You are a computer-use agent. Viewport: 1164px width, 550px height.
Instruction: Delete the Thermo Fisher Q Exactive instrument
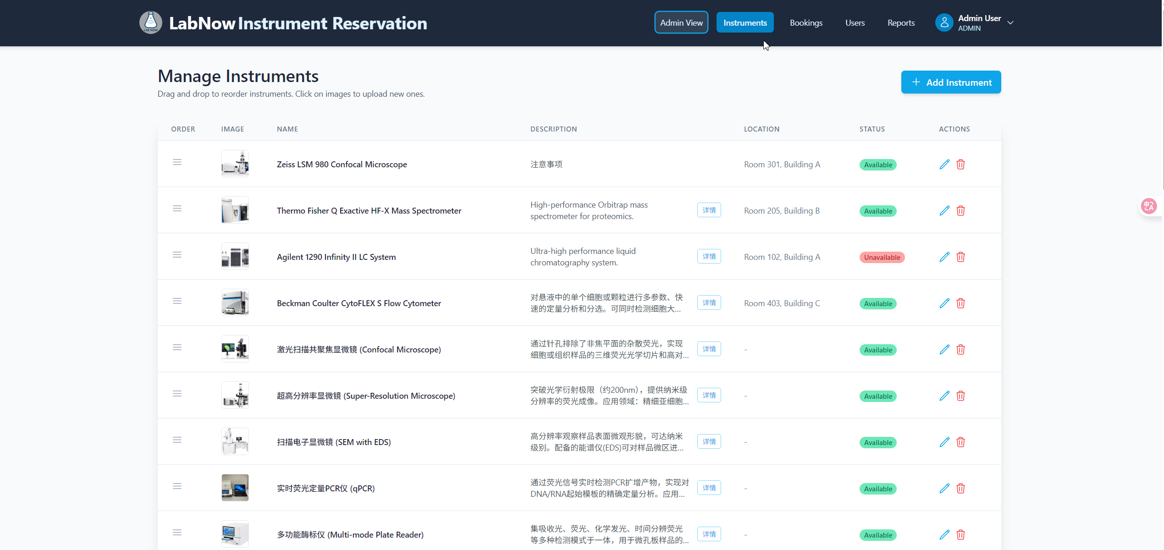click(x=960, y=210)
